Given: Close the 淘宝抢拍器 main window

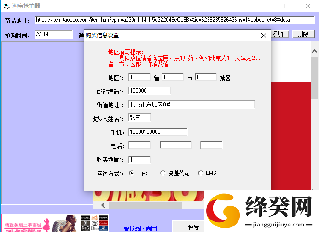Looking at the screenshot, I should coord(308,6).
